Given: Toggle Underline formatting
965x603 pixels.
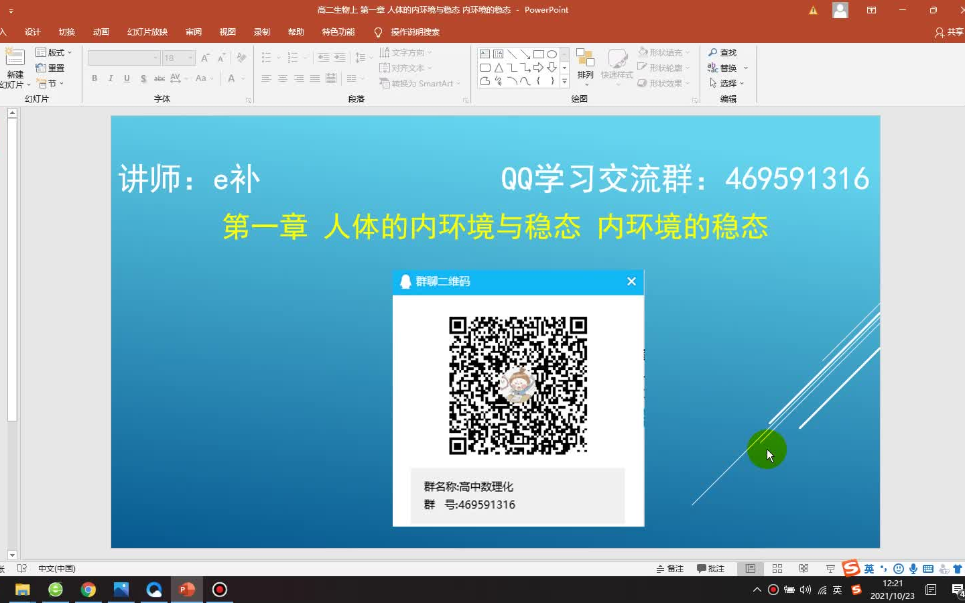Looking at the screenshot, I should [x=127, y=78].
